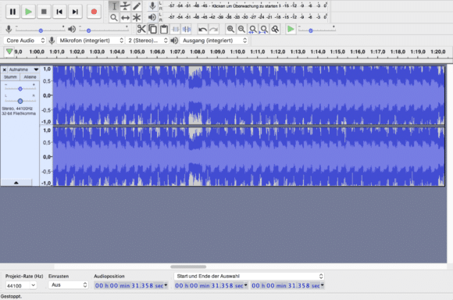Click the green timeline playhead marker
453x300 pixels.
pyautogui.click(x=9, y=52)
